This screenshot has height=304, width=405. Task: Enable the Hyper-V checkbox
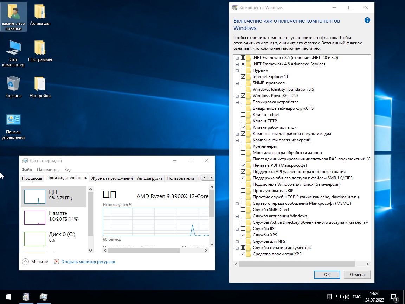[x=243, y=70]
